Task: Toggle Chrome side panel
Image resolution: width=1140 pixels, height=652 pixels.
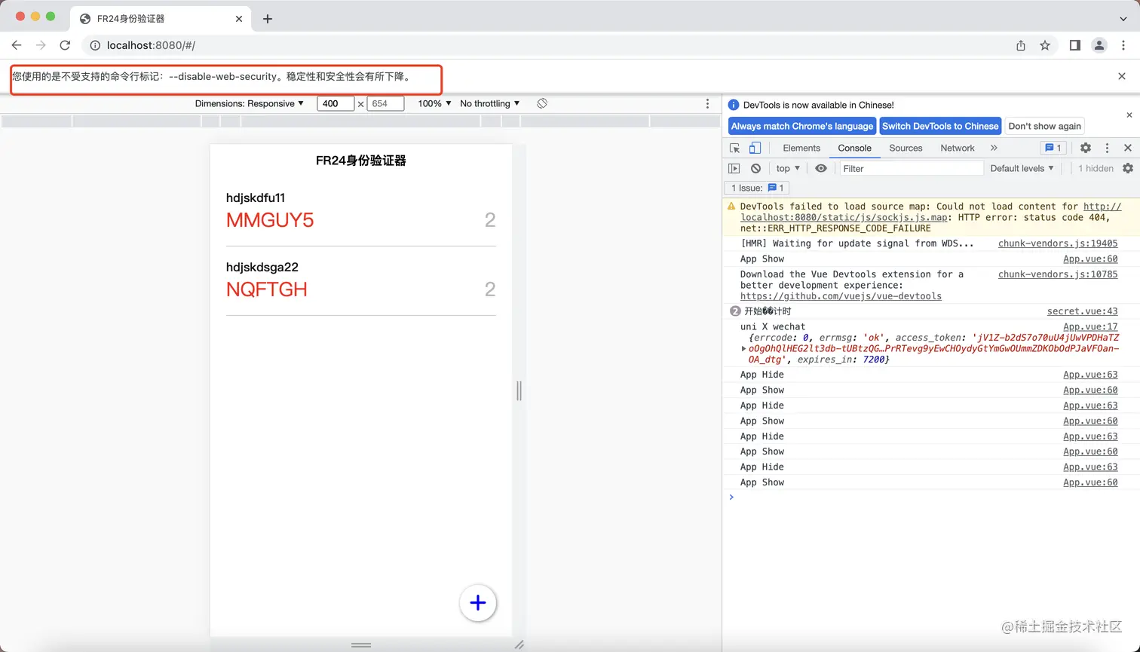Action: click(x=1075, y=45)
